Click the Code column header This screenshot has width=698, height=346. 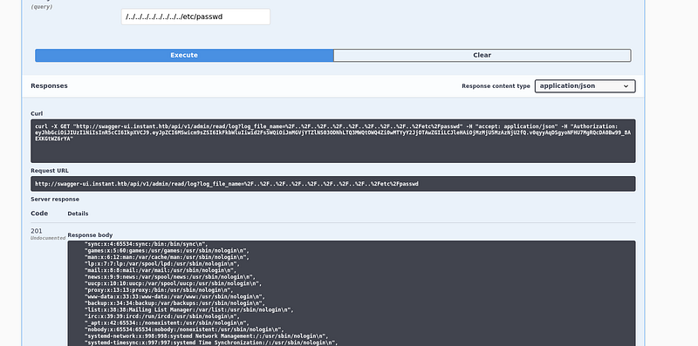pos(39,214)
